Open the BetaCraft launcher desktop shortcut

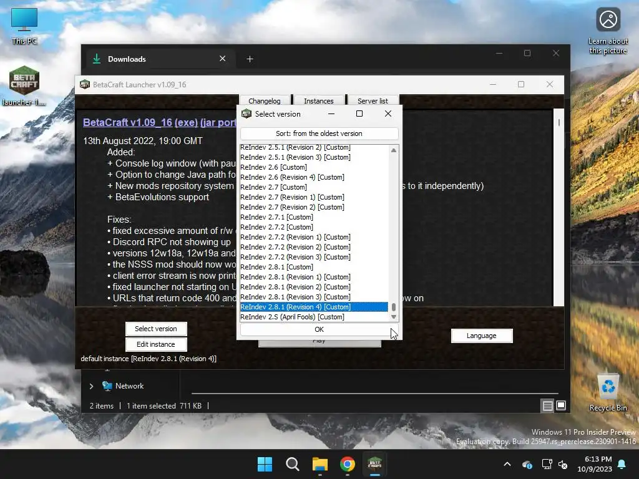(24, 85)
